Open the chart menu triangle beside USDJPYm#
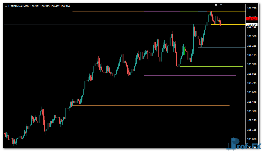The height and width of the screenshot is (151, 262). click(6, 6)
